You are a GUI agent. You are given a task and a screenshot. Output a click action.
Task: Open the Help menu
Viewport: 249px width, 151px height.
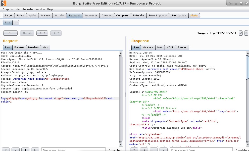point(50,9)
